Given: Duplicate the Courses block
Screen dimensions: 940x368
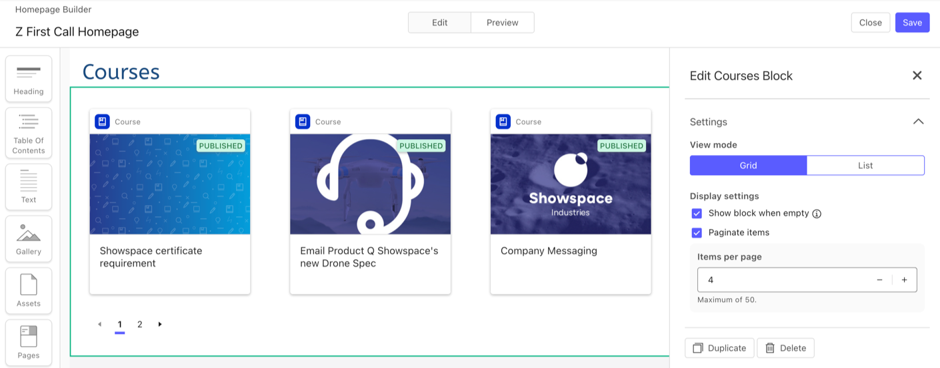Looking at the screenshot, I should (x=719, y=348).
